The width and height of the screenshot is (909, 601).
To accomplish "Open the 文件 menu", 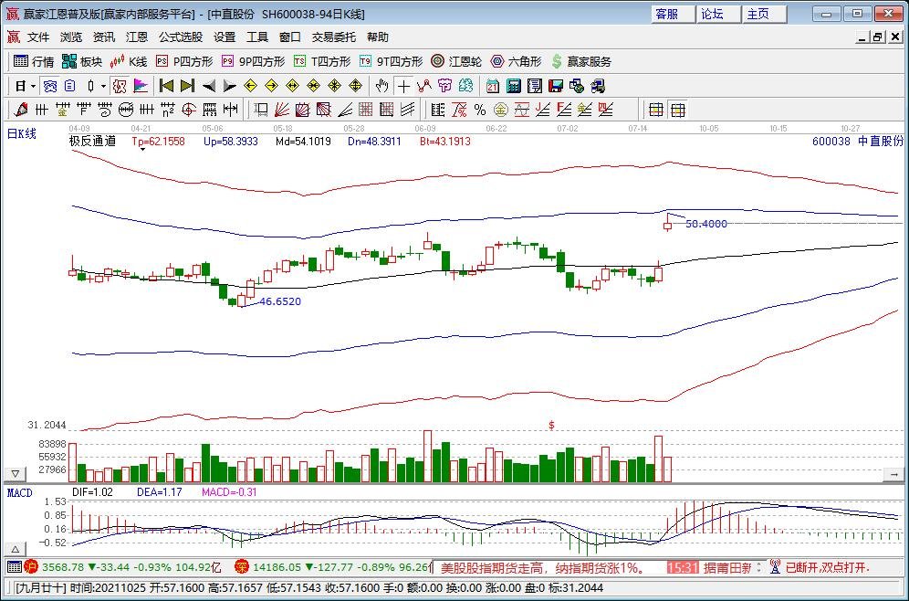I will tap(38, 37).
